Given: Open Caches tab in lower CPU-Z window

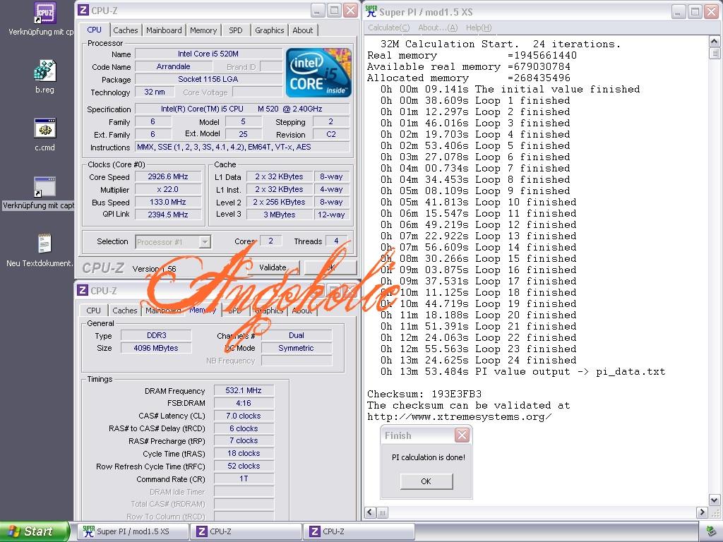Looking at the screenshot, I should [x=124, y=311].
